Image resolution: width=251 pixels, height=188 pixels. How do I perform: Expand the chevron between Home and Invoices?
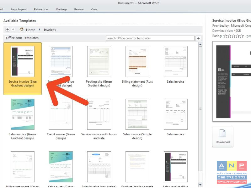[x=40, y=29]
